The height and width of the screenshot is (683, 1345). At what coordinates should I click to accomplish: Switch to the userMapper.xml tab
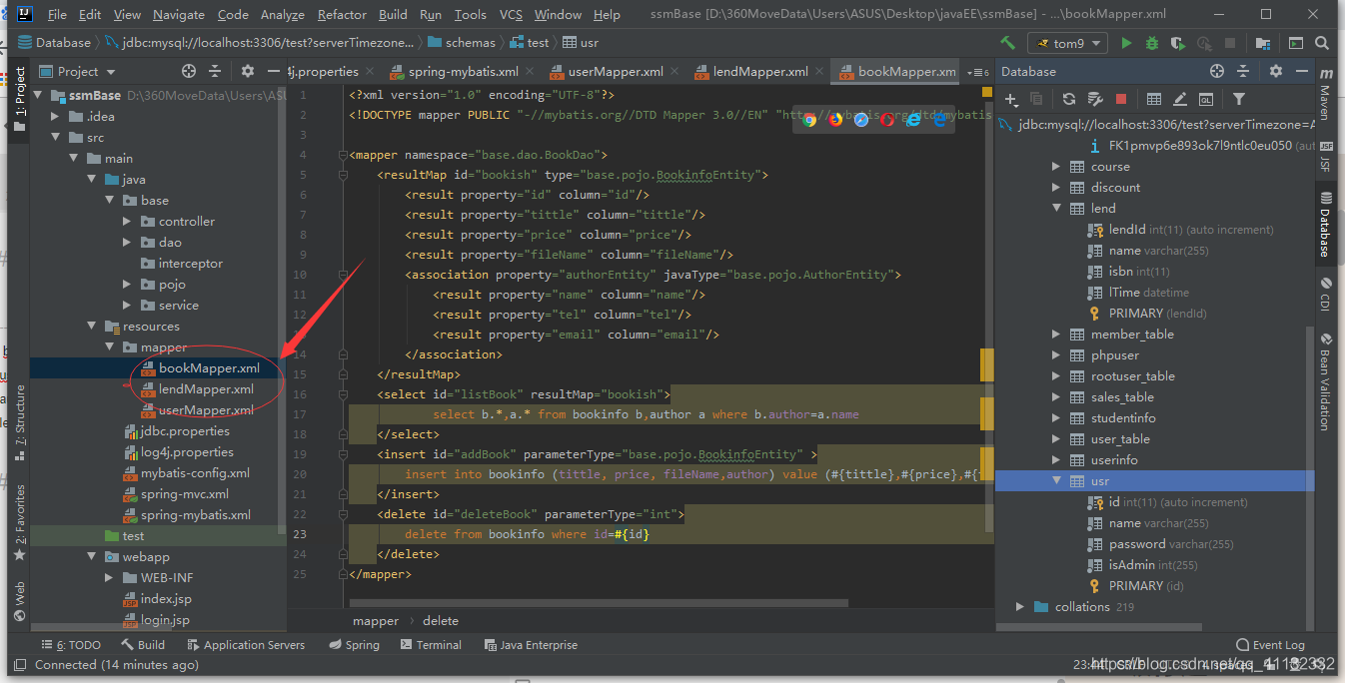pyautogui.click(x=616, y=72)
